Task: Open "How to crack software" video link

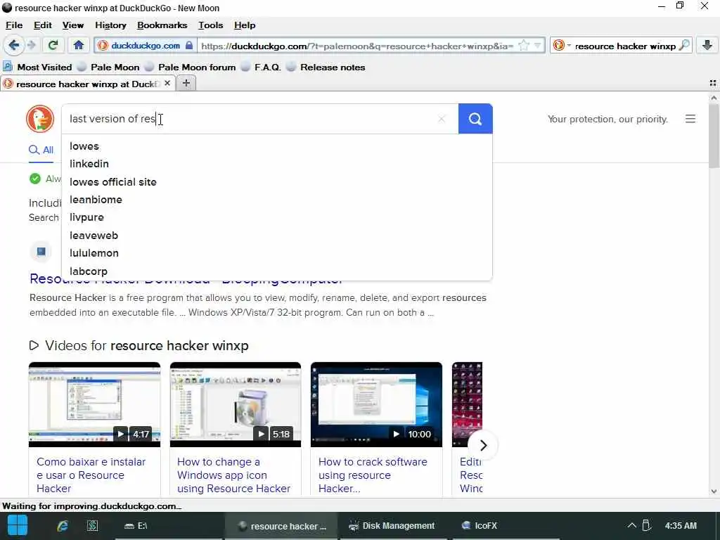Action: coord(373,475)
